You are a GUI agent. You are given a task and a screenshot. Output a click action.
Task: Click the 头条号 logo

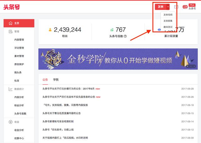12,7
